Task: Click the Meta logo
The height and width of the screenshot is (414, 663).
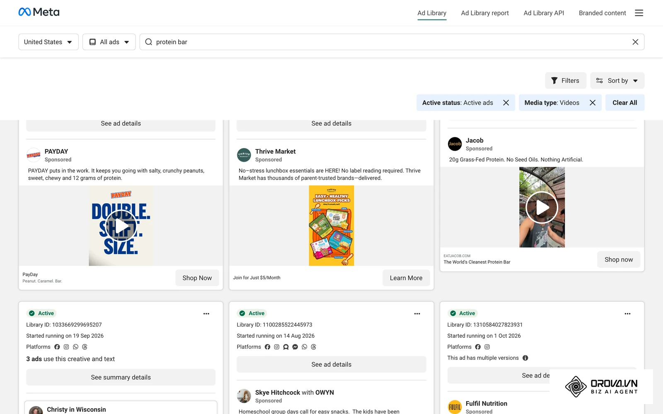Action: [x=39, y=12]
